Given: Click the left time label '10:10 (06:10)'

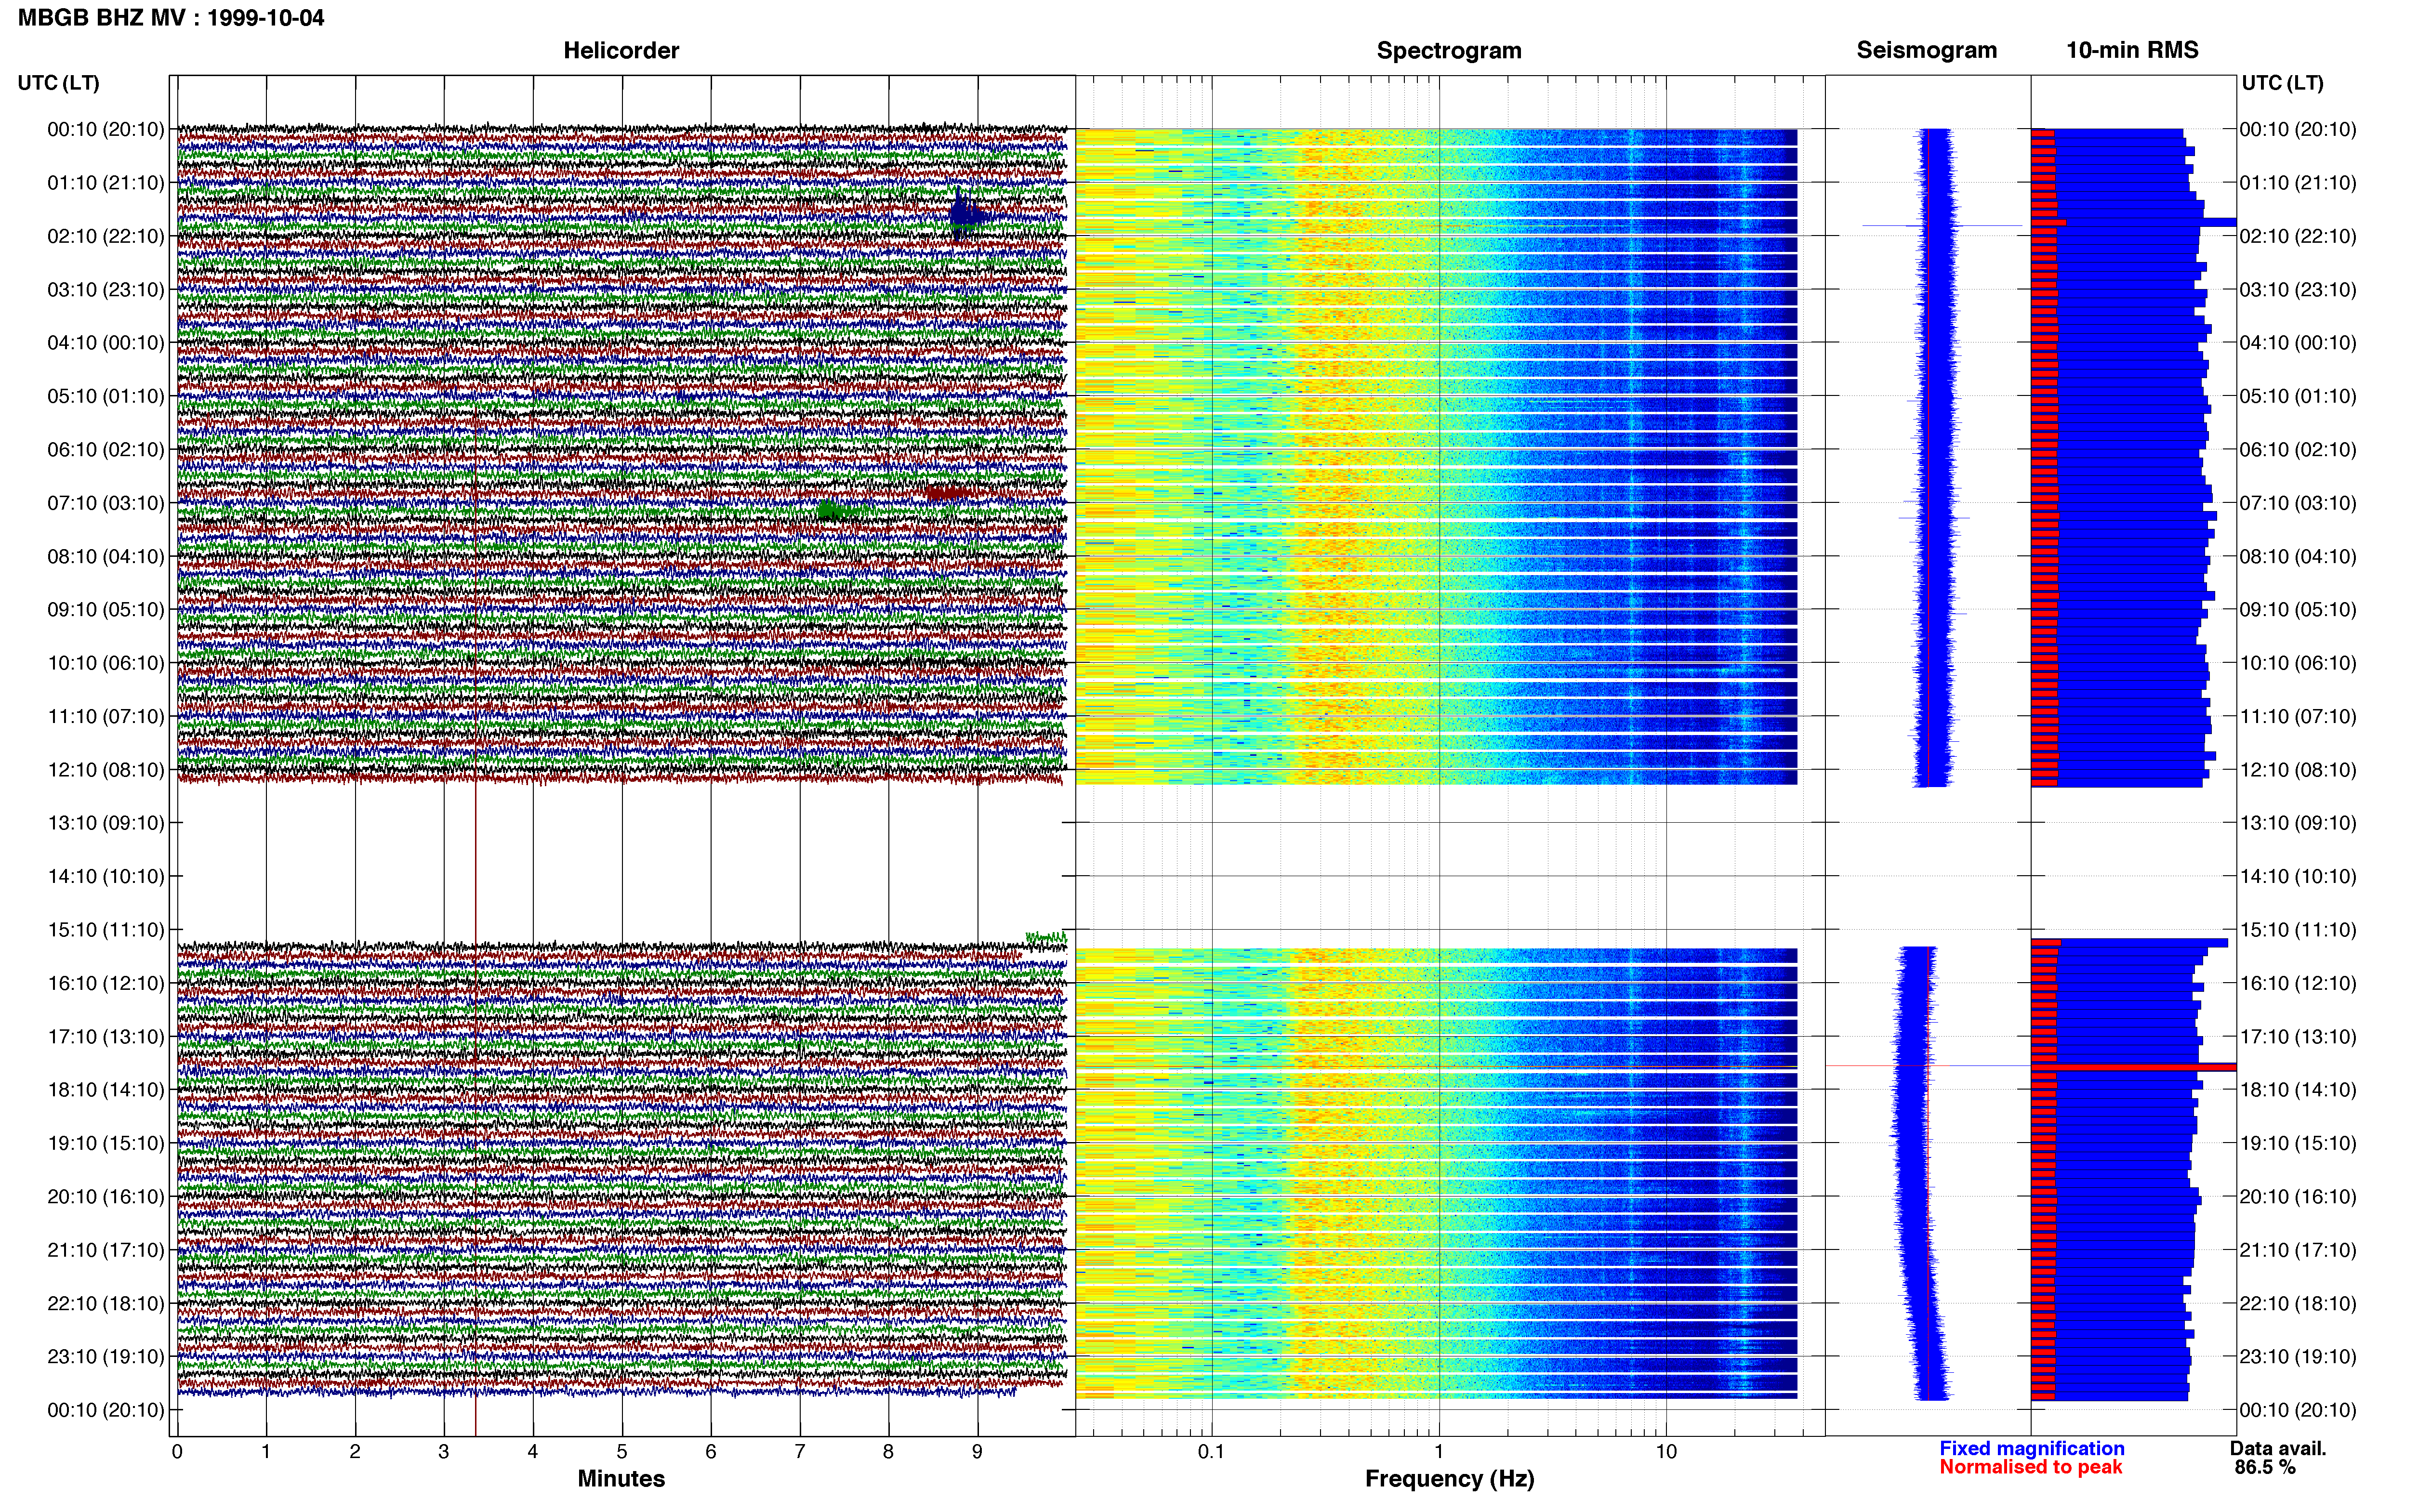Looking at the screenshot, I should [x=106, y=662].
